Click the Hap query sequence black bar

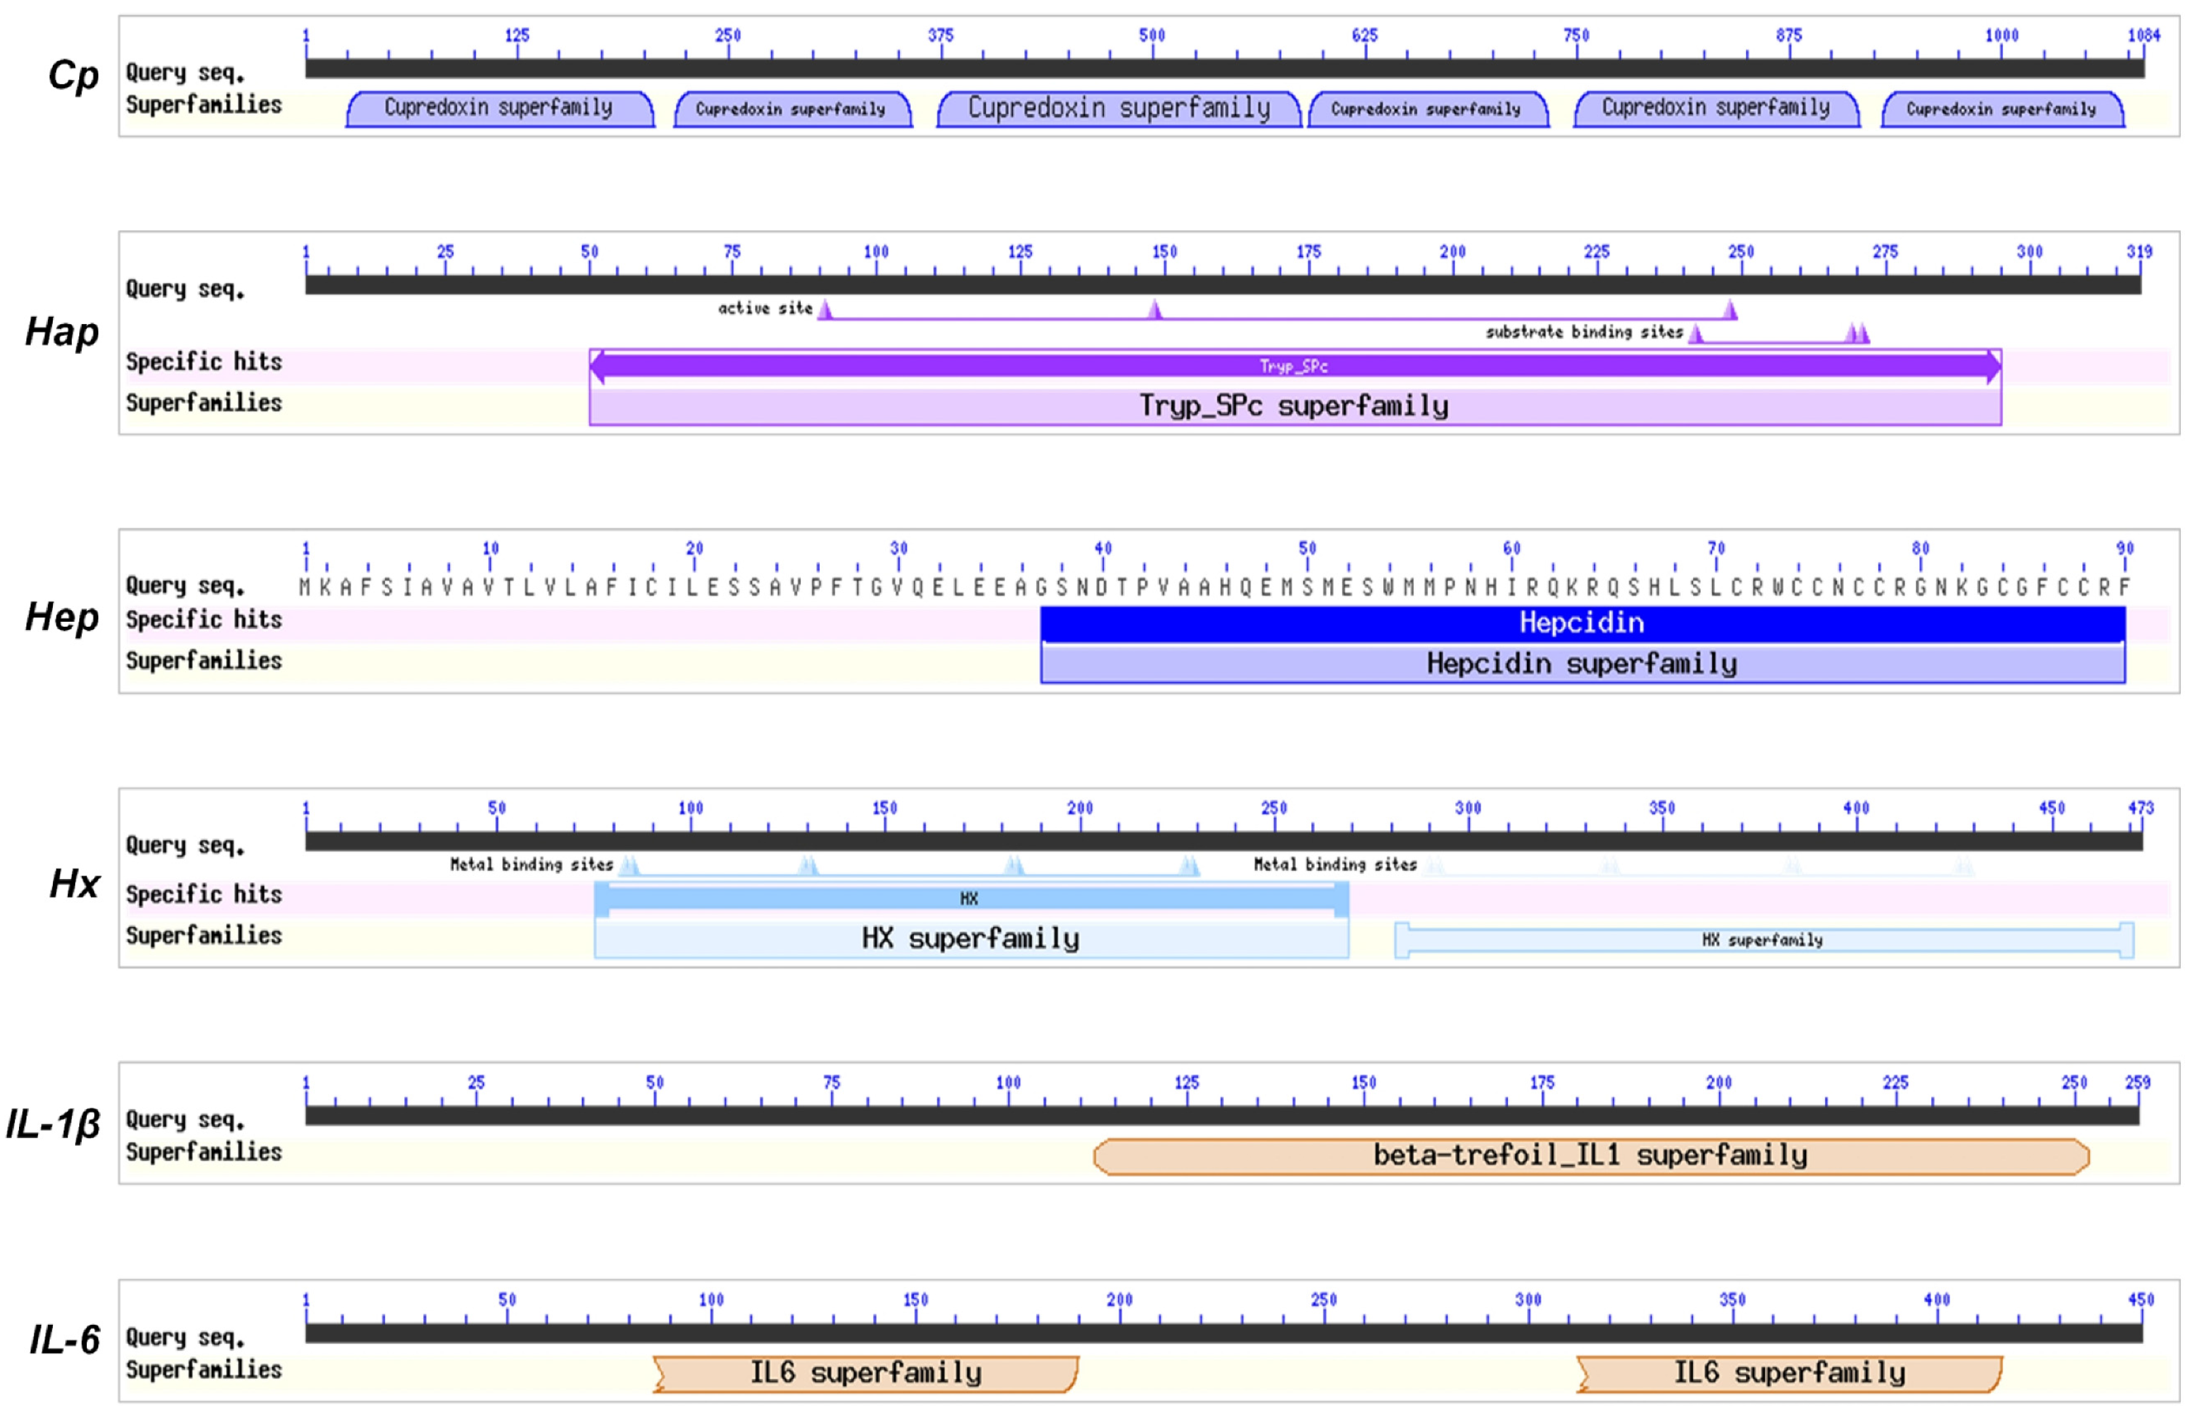pos(1223,285)
